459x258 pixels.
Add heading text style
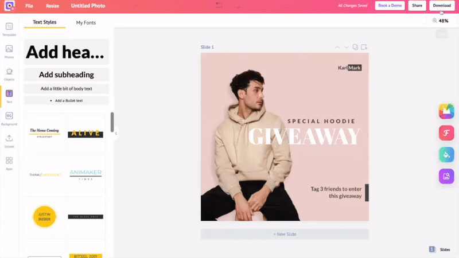66,52
